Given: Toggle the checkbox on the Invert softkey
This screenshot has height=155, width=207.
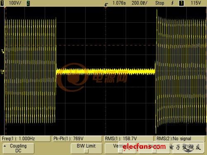Looking at the screenshot, I should pyautogui.click(x=154, y=151).
